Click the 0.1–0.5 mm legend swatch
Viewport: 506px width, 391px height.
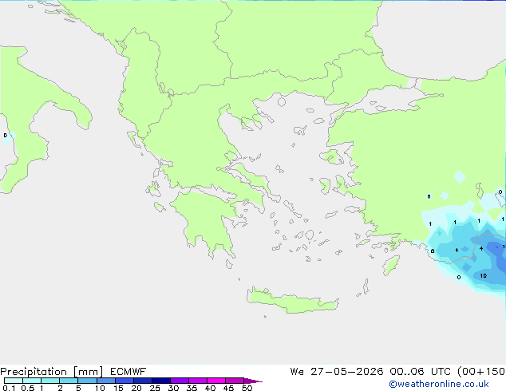pos(14,381)
